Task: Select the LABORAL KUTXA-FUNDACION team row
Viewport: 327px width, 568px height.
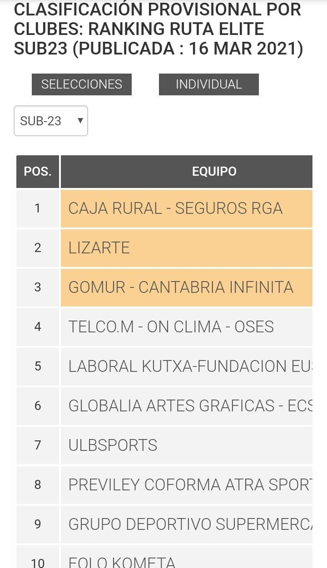Action: pos(186,366)
